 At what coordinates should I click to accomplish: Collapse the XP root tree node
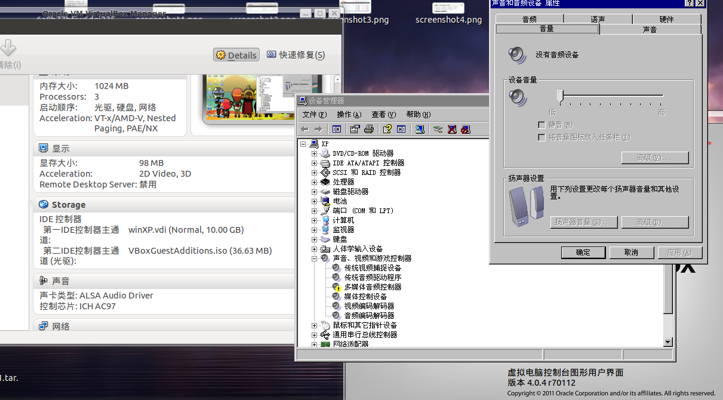coord(303,144)
